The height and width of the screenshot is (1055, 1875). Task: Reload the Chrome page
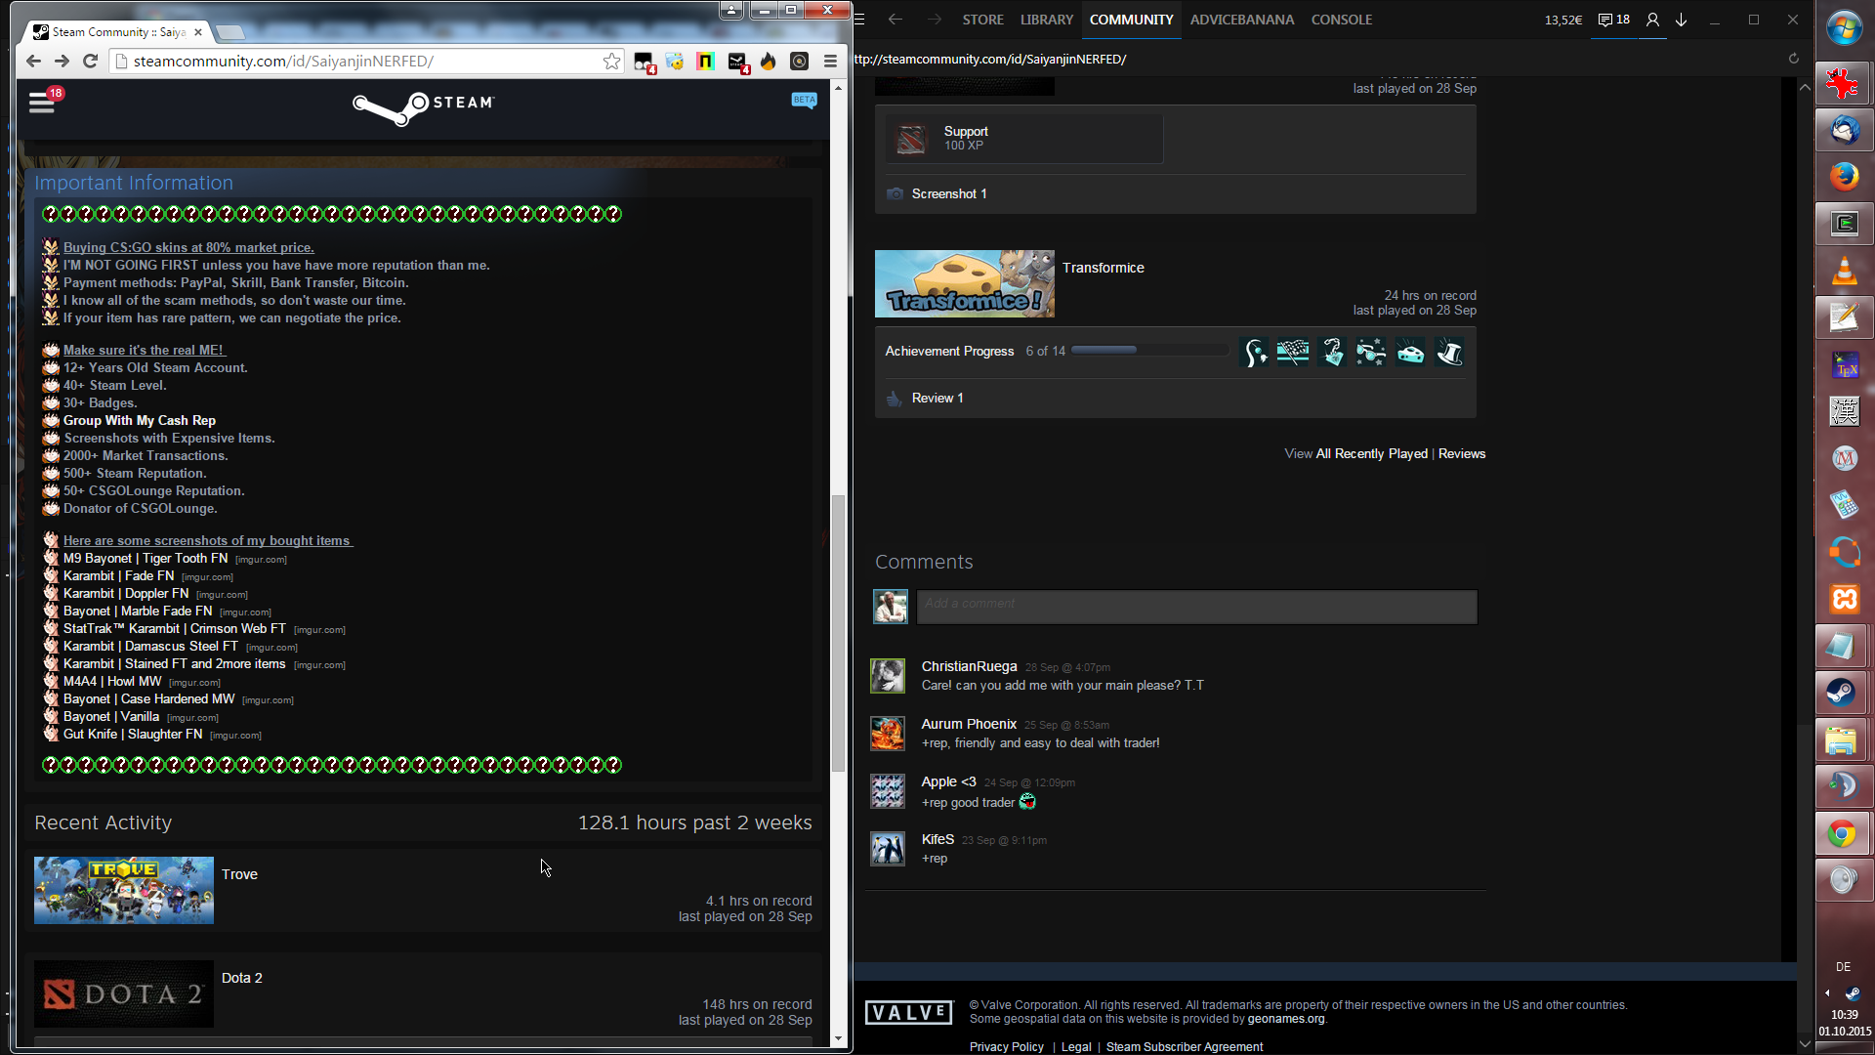90,62
